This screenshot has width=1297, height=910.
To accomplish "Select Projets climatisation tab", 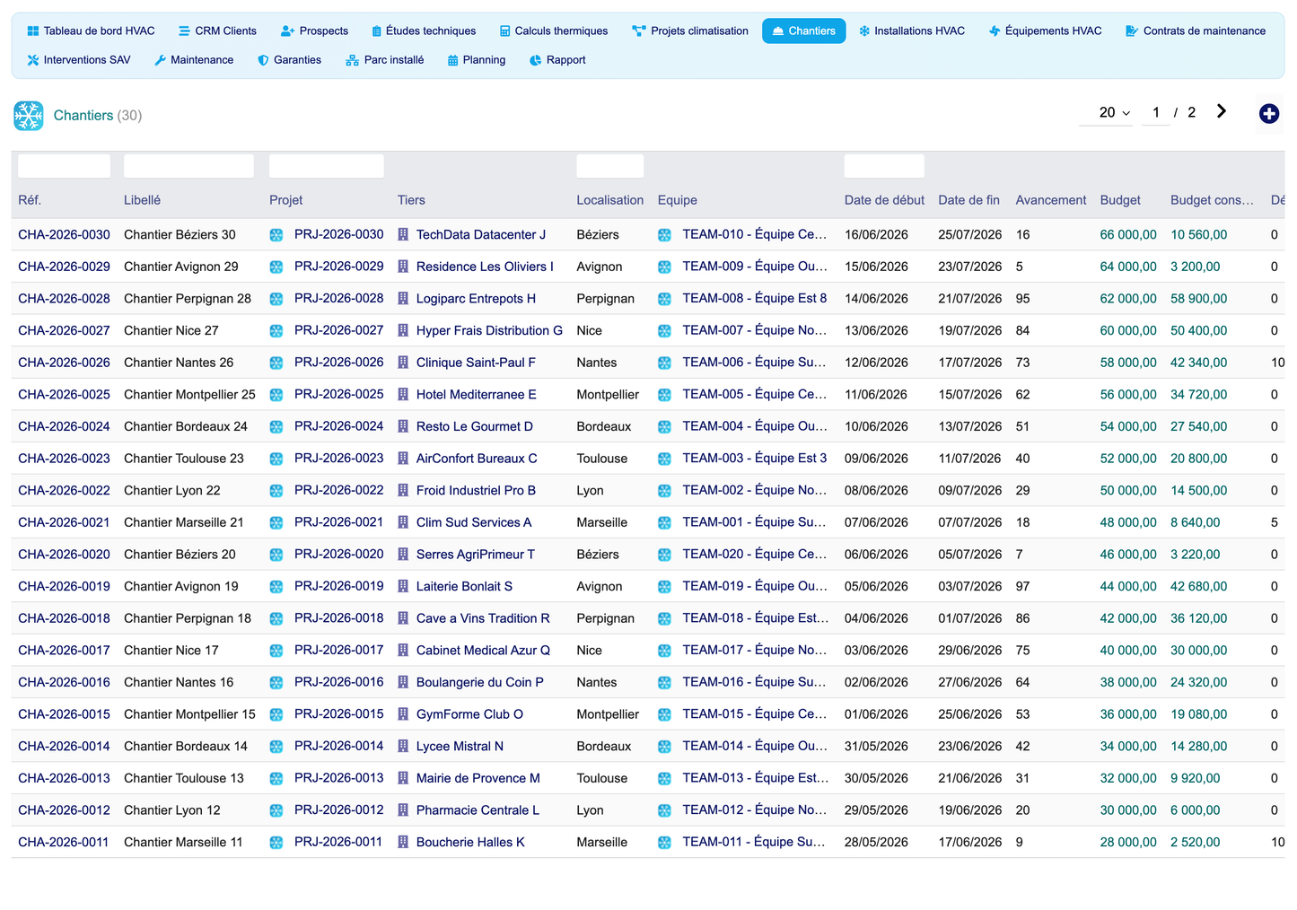I will click(x=690, y=31).
